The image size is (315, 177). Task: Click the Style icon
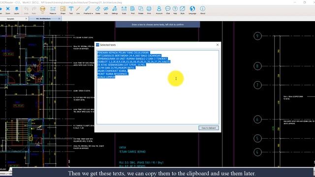pos(182,10)
